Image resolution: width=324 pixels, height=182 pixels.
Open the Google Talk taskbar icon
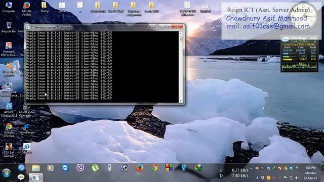(x=21, y=177)
